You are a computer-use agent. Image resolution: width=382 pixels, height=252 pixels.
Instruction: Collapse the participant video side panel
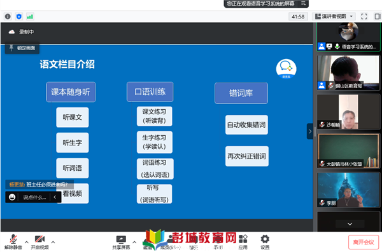click(x=309, y=131)
